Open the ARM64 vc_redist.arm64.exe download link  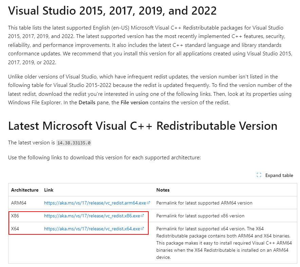pos(95,203)
